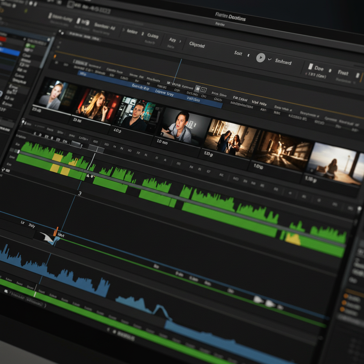Switch to the Olyextd tab
364x364 pixels.
click(197, 44)
